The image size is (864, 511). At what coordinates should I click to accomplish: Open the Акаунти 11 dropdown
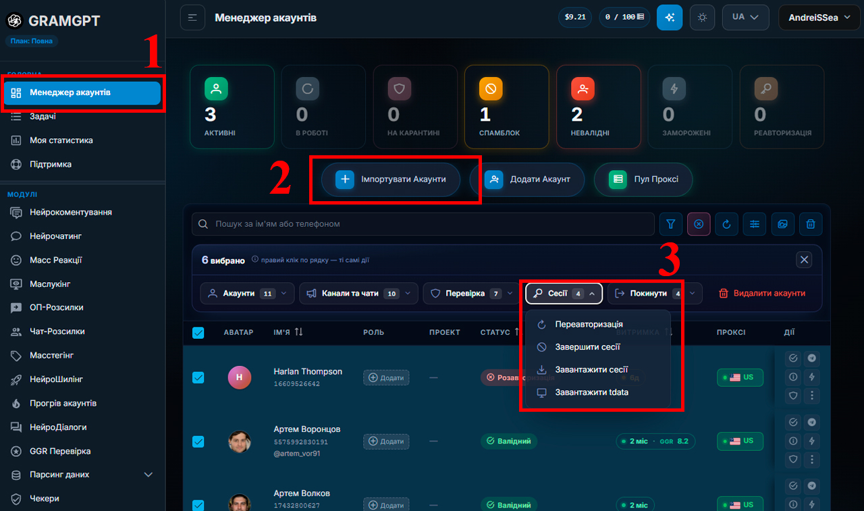247,294
